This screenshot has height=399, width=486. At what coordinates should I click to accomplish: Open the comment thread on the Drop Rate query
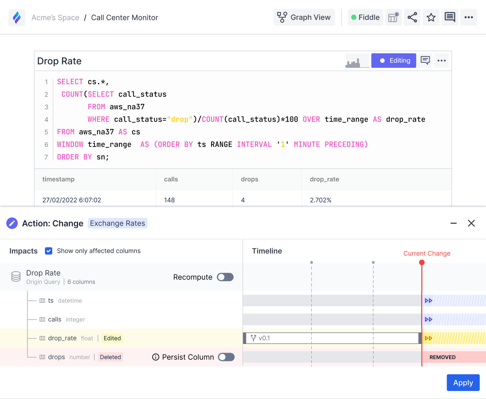[425, 60]
